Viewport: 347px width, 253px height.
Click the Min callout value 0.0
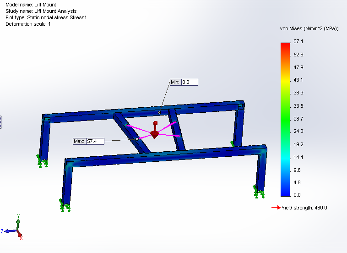click(x=190, y=82)
